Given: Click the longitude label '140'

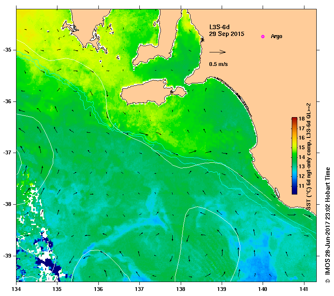Looking at the screenshot, I should tap(263, 289).
